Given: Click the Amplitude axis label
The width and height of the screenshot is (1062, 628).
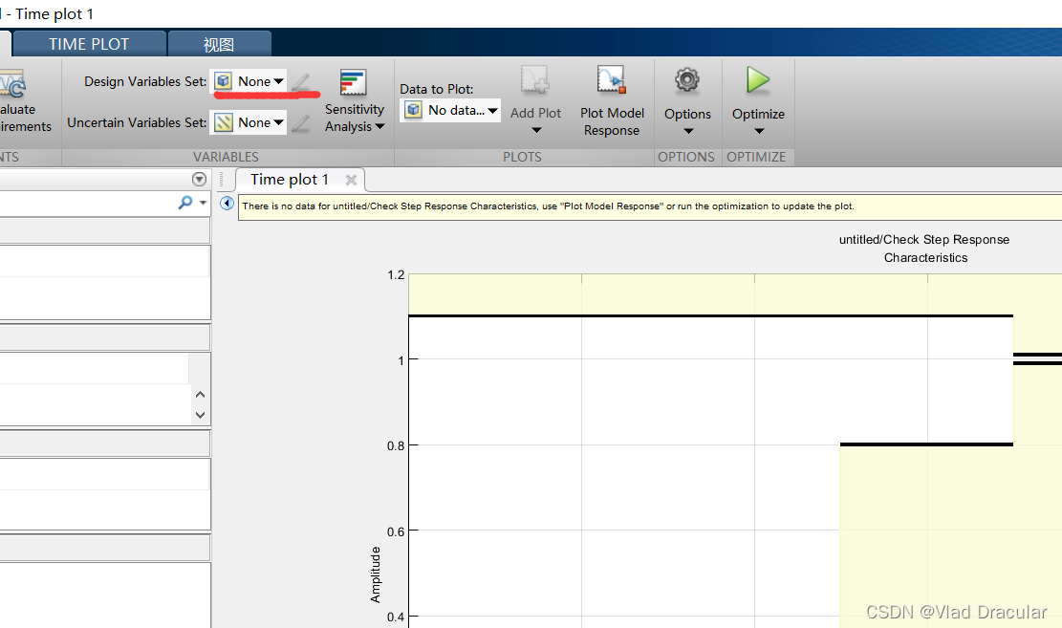Looking at the screenshot, I should pos(376,575).
